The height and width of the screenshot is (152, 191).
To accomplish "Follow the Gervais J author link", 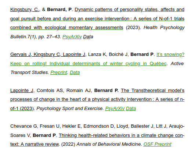I will [x=21, y=54].
